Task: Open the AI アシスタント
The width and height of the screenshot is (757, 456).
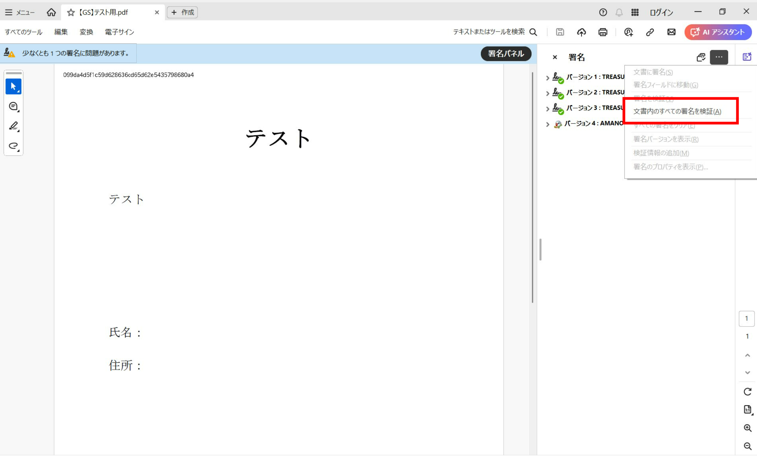Action: [x=718, y=32]
